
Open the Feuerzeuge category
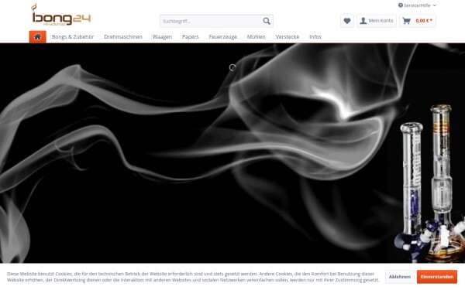click(223, 36)
